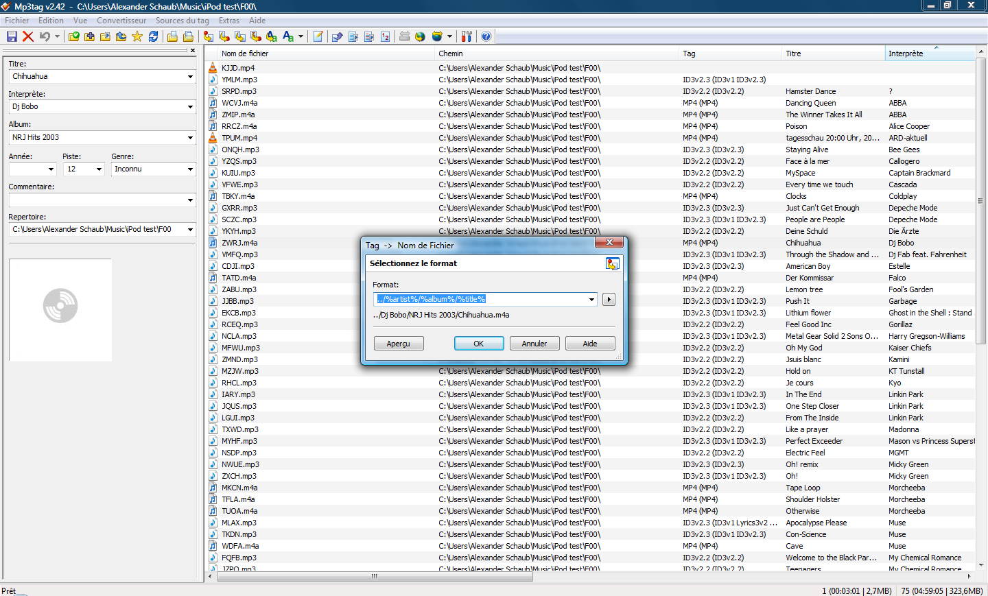Click the red X remove tag icon
This screenshot has height=596, width=988.
28,36
